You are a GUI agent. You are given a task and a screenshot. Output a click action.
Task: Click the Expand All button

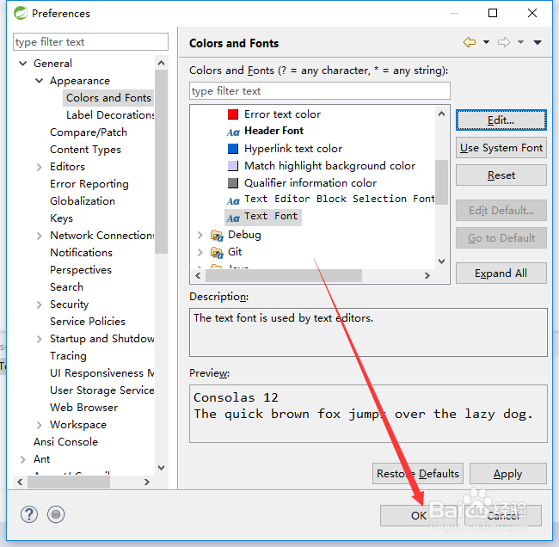(x=501, y=273)
